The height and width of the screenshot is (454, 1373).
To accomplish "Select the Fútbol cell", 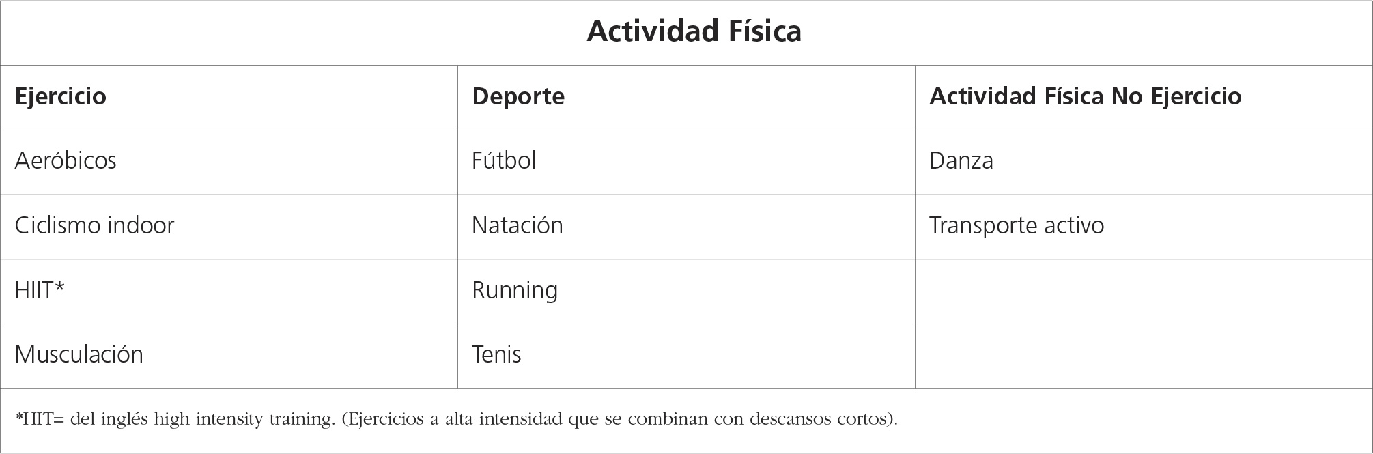I will pyautogui.click(x=504, y=161).
